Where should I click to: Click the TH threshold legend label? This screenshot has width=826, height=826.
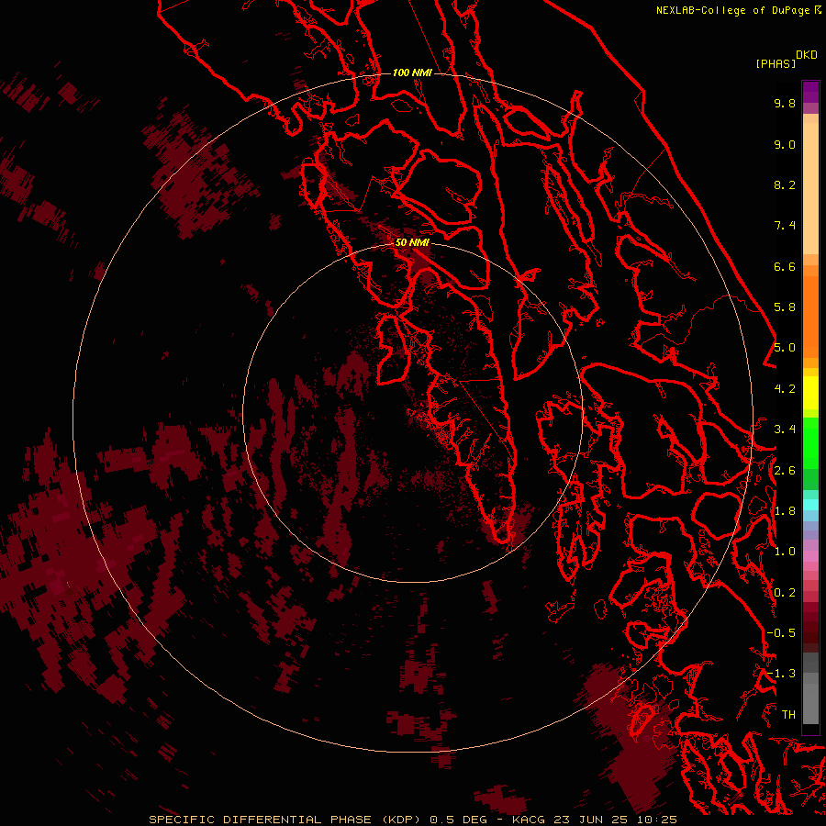[788, 715]
